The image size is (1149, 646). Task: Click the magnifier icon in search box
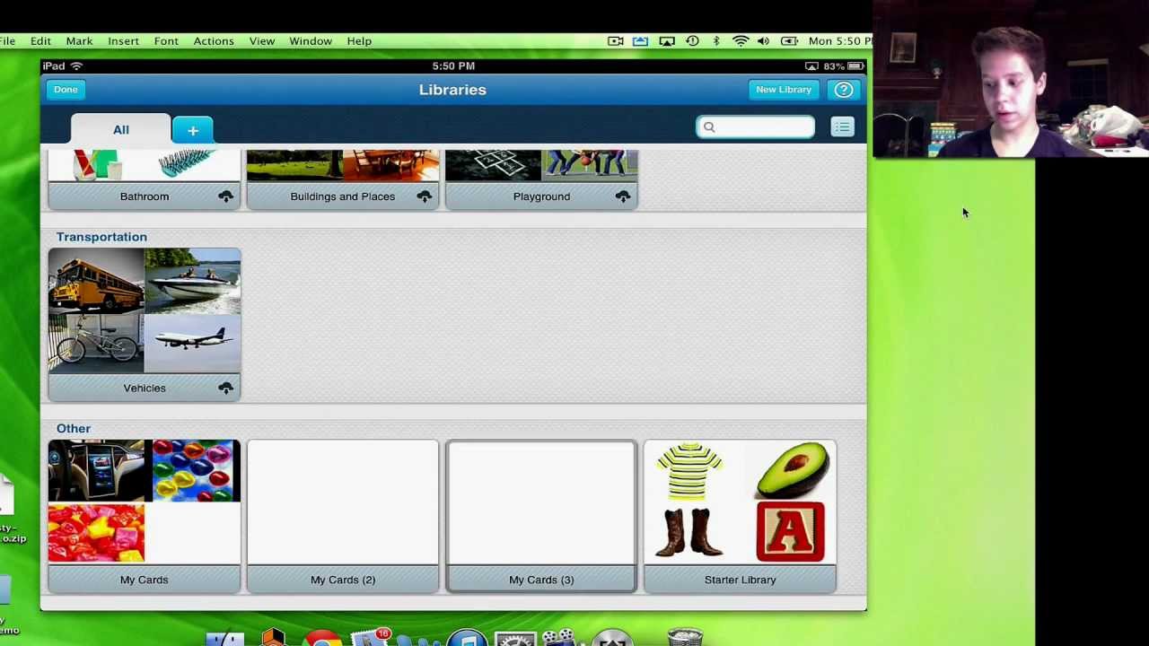click(x=709, y=127)
